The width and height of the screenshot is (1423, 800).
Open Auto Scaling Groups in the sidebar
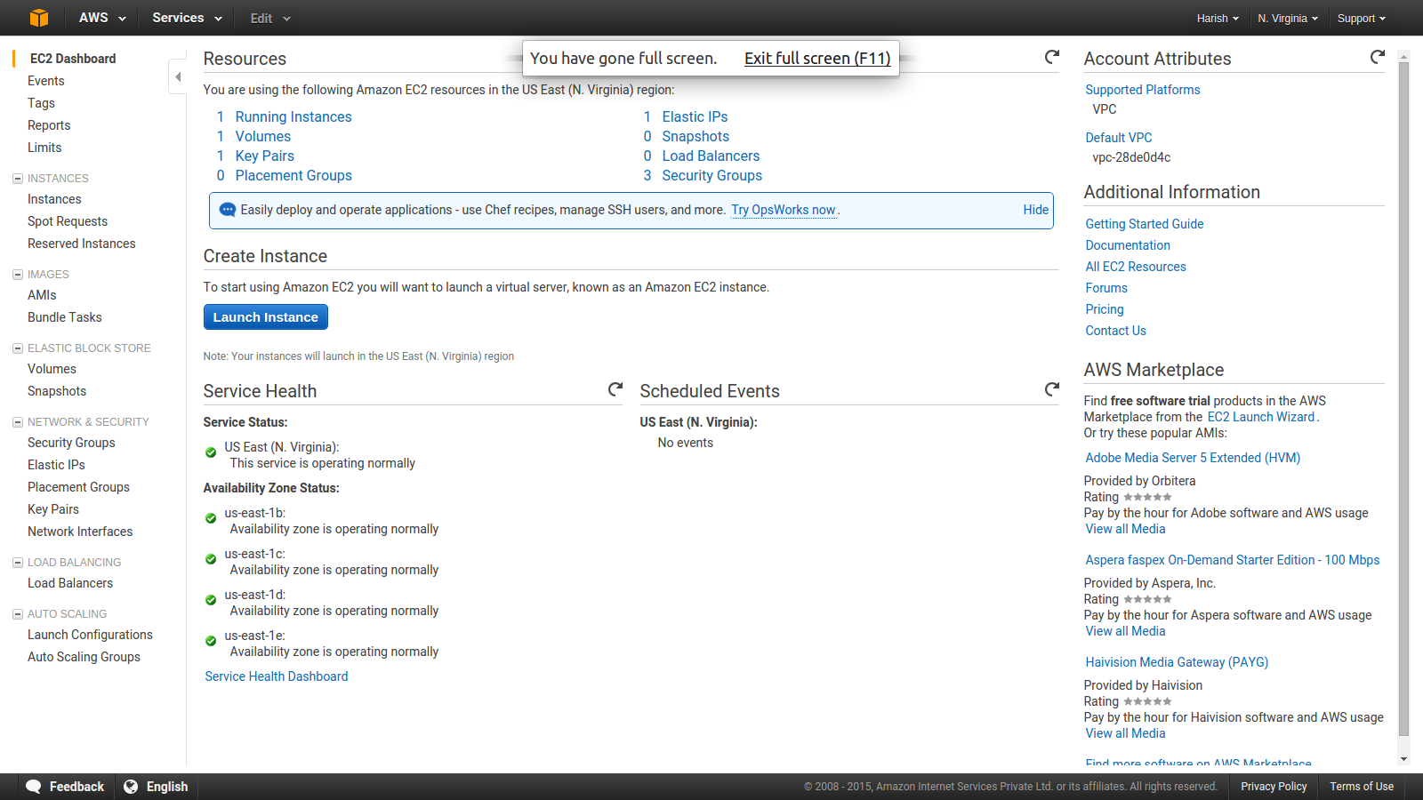tap(84, 657)
